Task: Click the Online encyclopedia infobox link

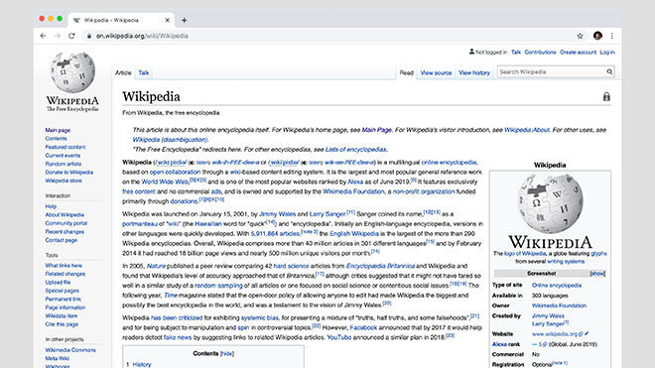Action: coord(557,286)
